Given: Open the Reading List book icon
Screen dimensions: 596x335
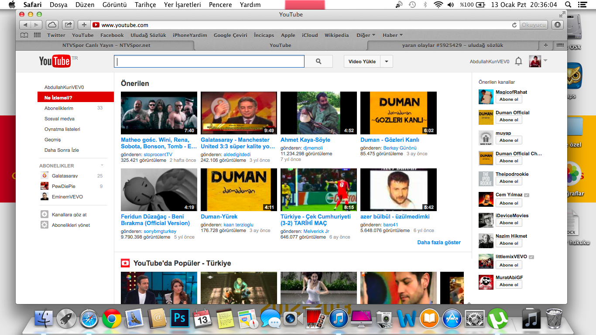Looking at the screenshot, I should point(24,35).
